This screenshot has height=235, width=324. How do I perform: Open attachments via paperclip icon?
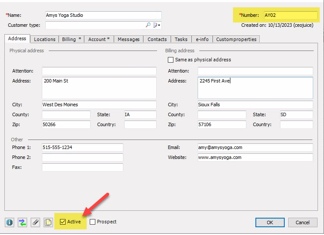pos(35,222)
